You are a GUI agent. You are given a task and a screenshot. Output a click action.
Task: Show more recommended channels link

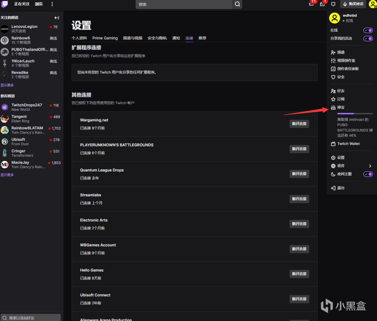7,175
